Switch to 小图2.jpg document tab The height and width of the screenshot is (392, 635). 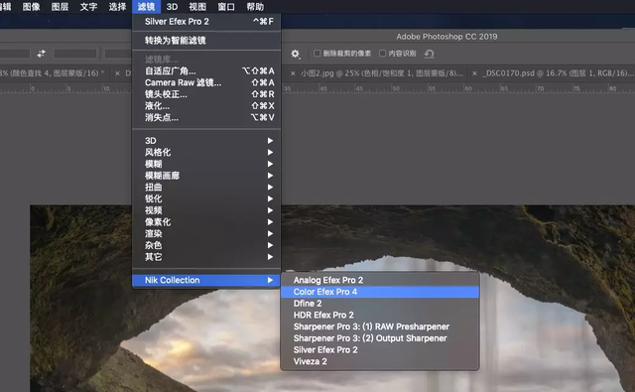(x=381, y=73)
